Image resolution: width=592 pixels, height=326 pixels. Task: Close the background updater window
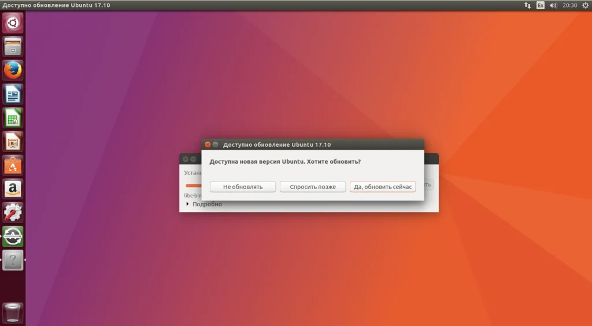(x=186, y=159)
